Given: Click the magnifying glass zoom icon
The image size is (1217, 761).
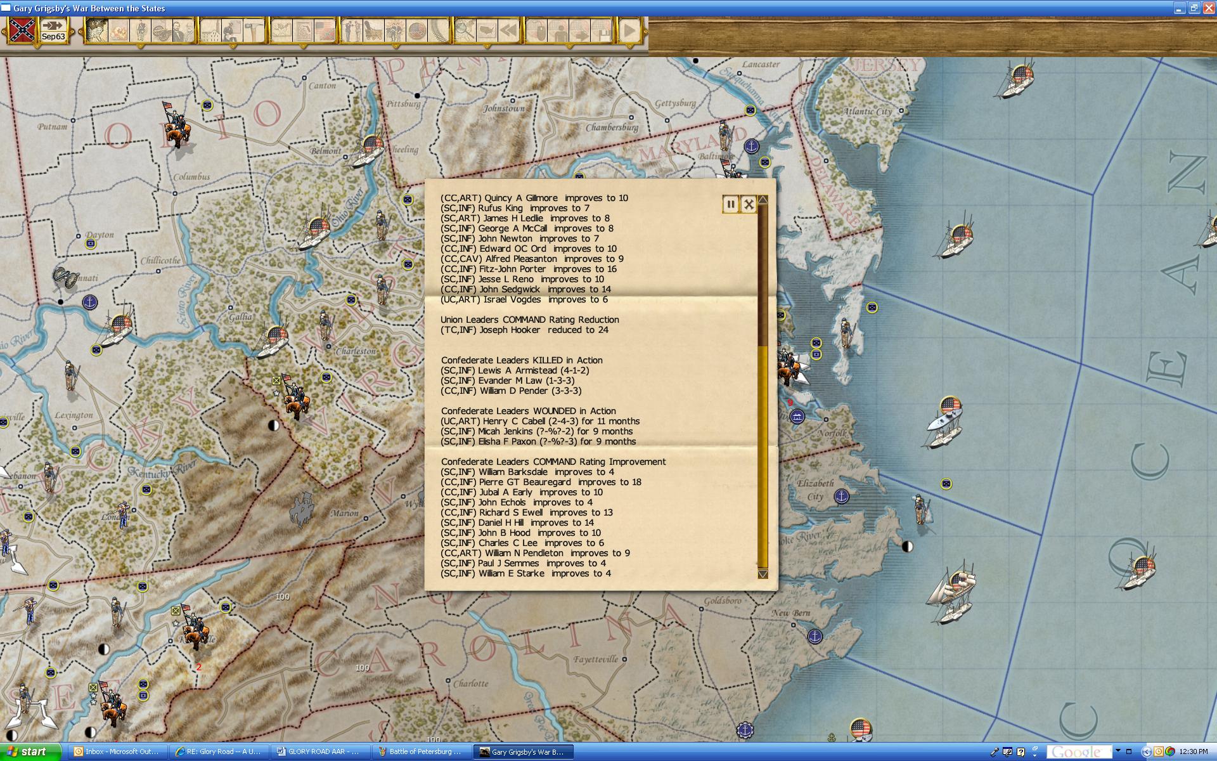Looking at the screenshot, I should [465, 30].
